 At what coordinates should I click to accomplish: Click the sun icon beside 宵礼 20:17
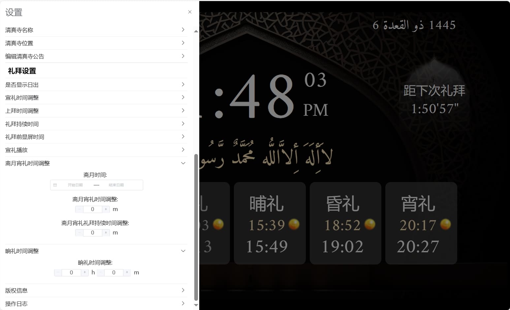[445, 225]
